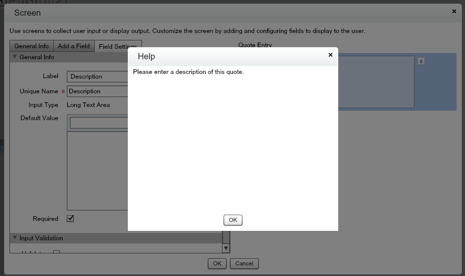Screen dimensions: 465x276
Task: Switch to the General Info tab
Action: [32, 46]
